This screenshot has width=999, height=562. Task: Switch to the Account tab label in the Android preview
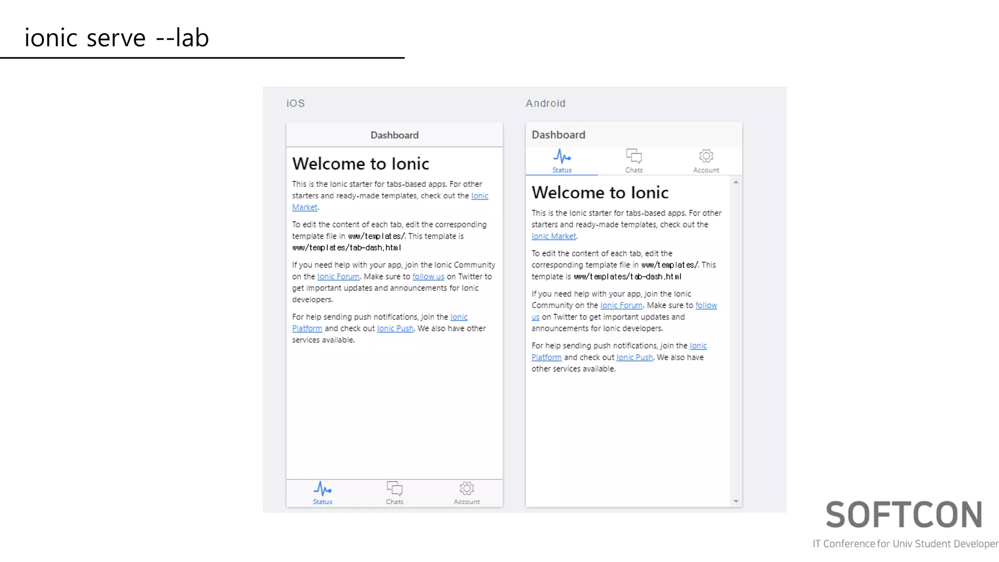tap(706, 170)
